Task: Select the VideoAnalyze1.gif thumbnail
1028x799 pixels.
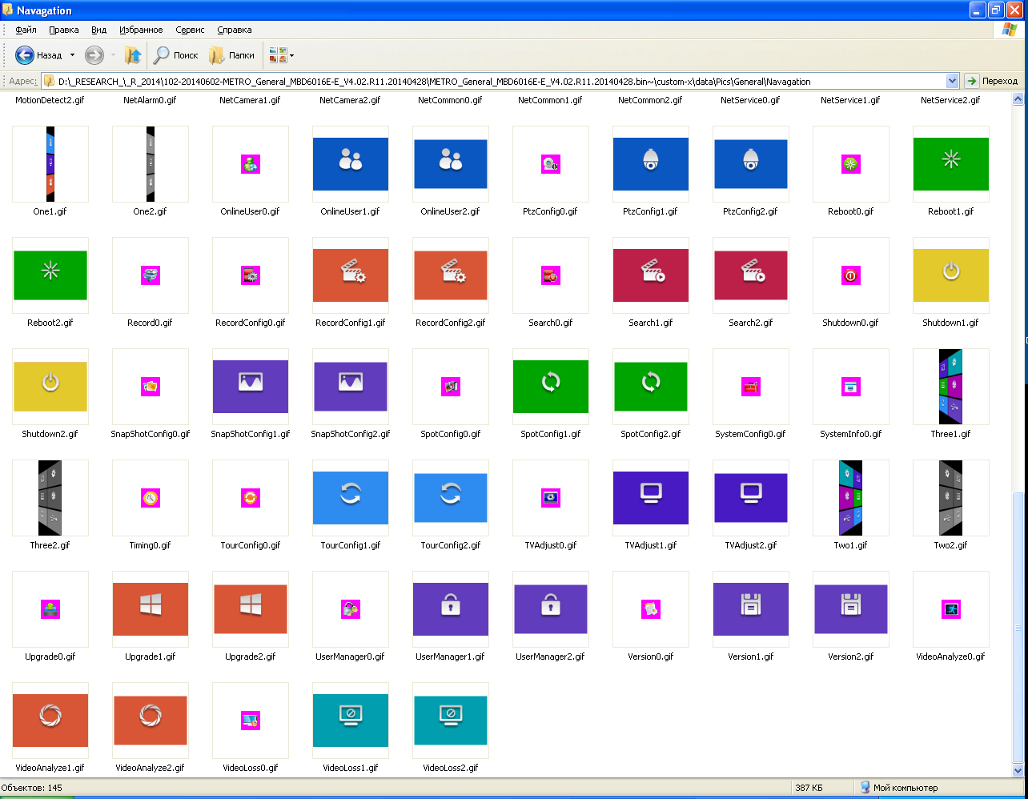Action: point(50,721)
